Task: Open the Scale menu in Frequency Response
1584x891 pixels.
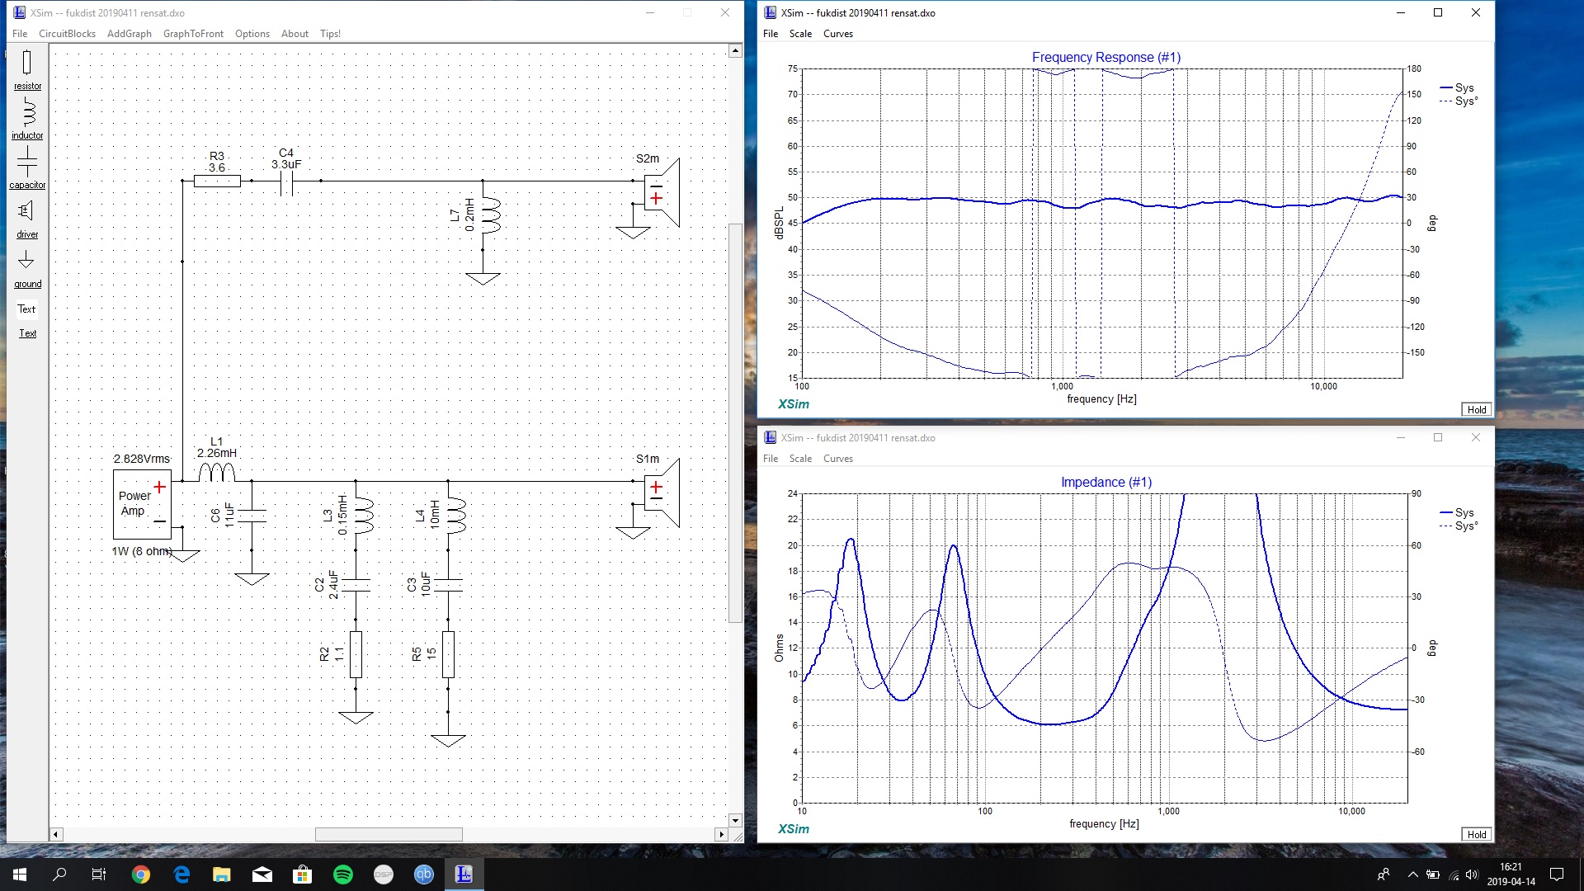Action: [x=801, y=33]
